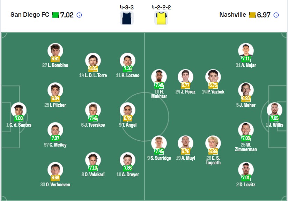Click the info icon beside San Diego FC rating
This screenshot has width=288, height=201.
point(79,15)
